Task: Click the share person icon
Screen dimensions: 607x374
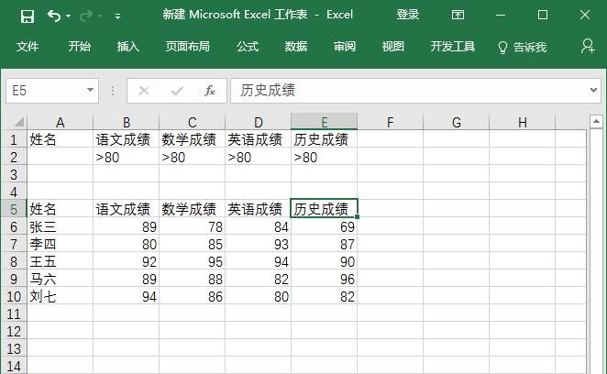Action: tap(588, 46)
